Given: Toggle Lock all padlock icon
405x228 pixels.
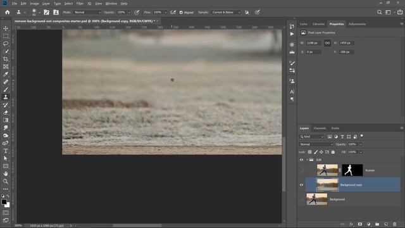Looking at the screenshot, I should coord(333,152).
